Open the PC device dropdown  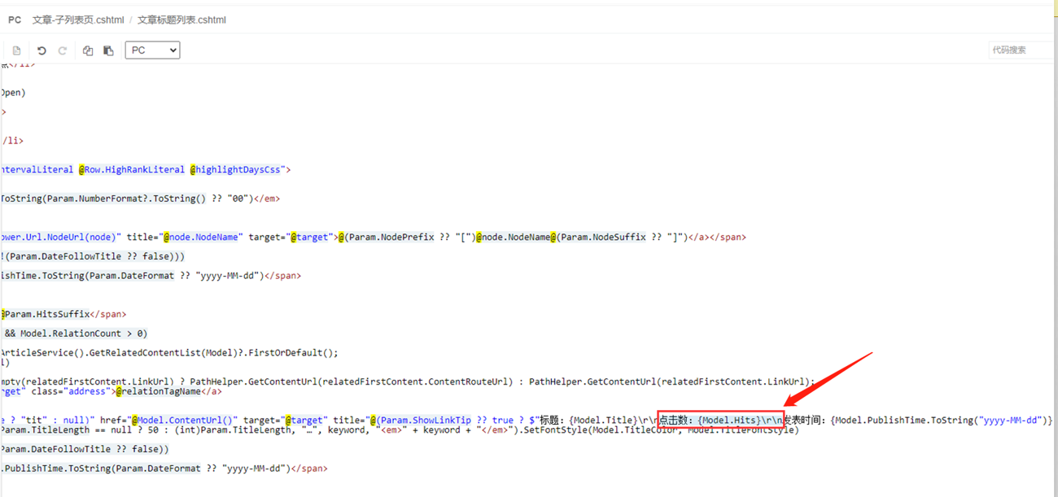(152, 50)
